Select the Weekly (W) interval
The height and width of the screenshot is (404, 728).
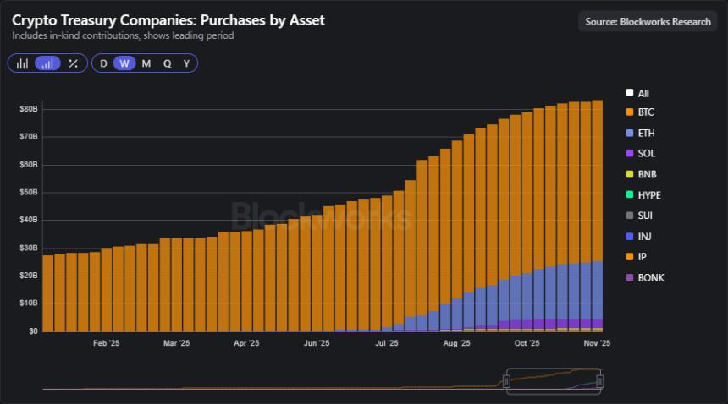point(124,63)
